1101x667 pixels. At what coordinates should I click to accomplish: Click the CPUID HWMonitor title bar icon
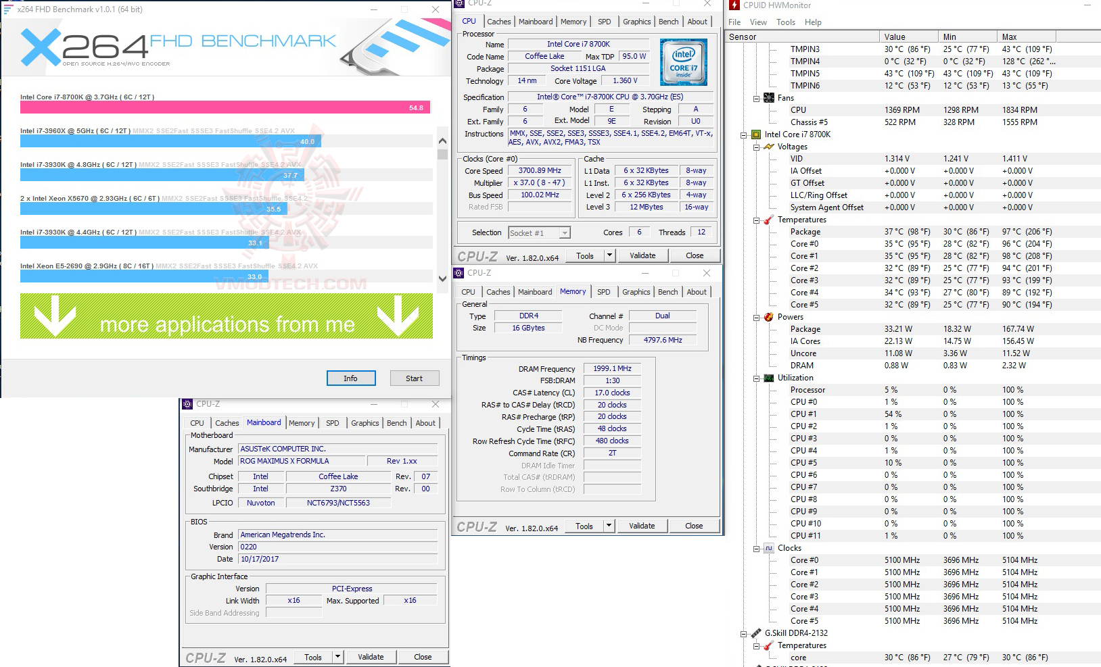(x=734, y=5)
